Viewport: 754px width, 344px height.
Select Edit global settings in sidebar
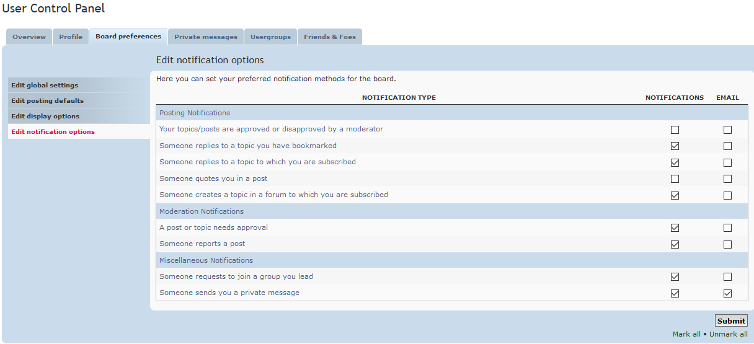(45, 86)
